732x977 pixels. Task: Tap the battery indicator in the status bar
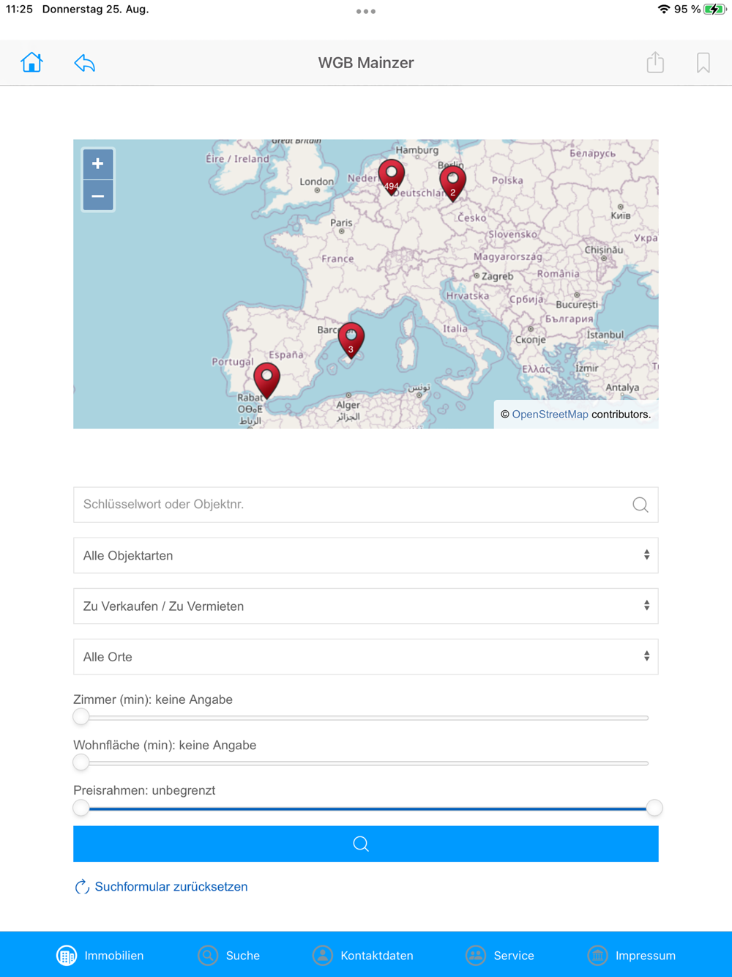coord(714,10)
